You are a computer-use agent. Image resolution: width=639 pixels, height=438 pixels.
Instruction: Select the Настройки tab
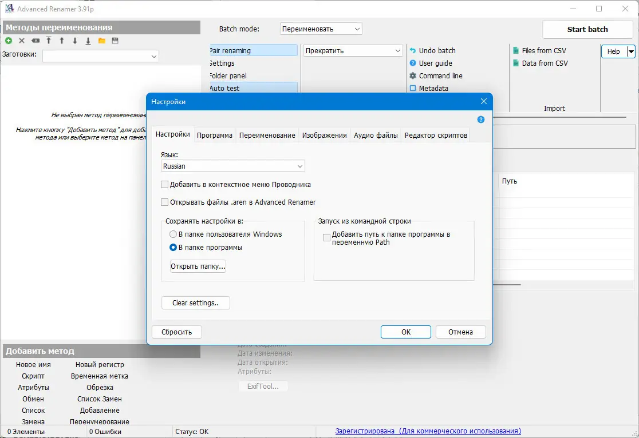(x=173, y=134)
